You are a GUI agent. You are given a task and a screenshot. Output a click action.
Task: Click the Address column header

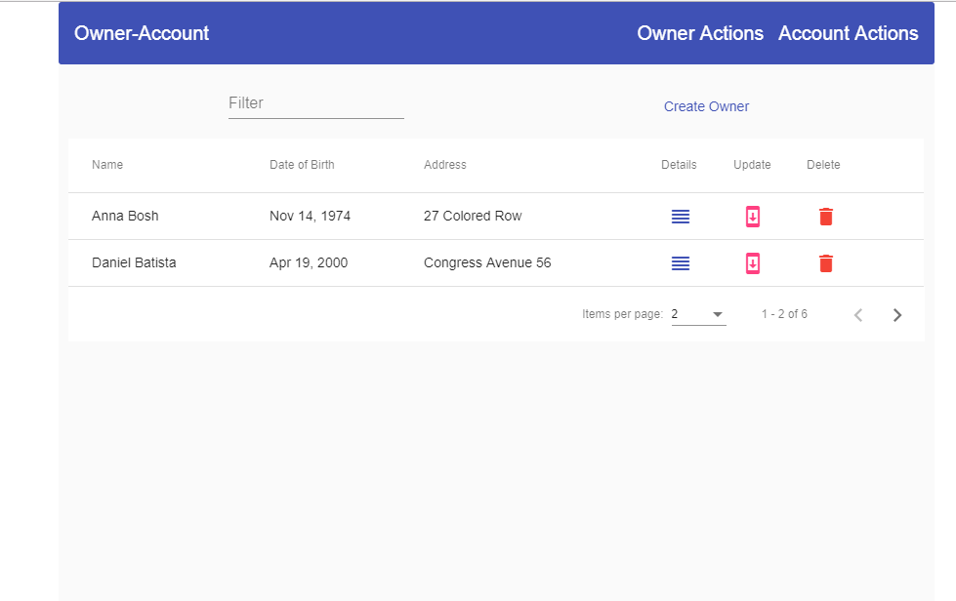(445, 164)
